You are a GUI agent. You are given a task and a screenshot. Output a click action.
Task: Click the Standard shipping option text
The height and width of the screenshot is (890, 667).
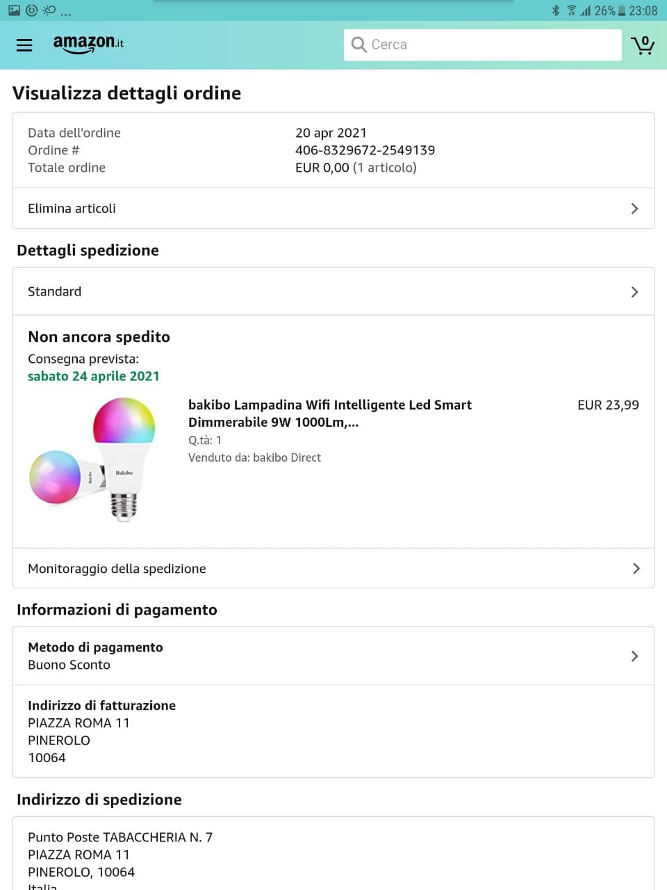click(x=54, y=292)
